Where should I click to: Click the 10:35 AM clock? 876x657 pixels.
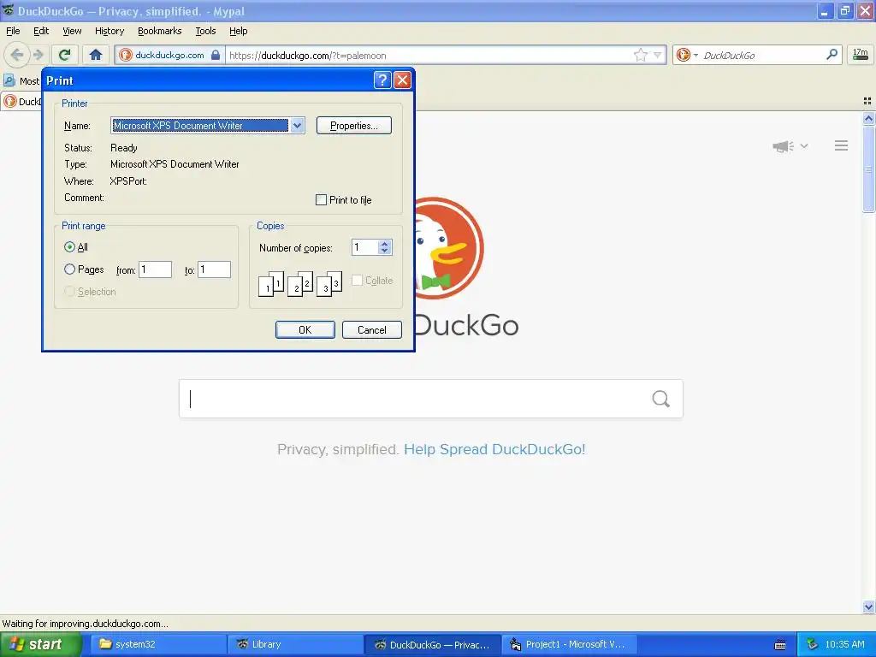coord(844,644)
